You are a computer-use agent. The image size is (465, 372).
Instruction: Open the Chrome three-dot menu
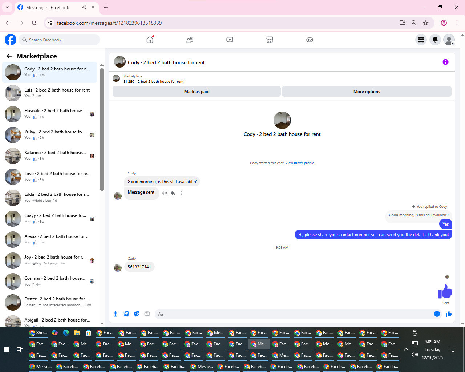(x=457, y=23)
